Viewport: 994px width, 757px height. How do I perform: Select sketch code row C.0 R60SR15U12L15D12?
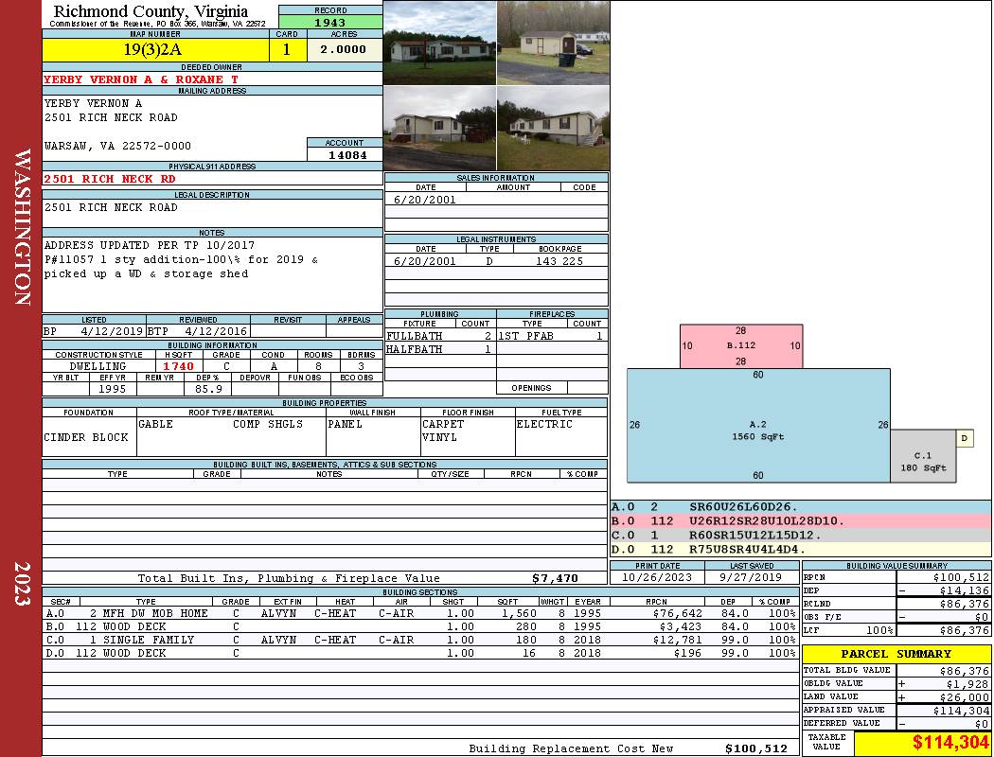[801, 535]
